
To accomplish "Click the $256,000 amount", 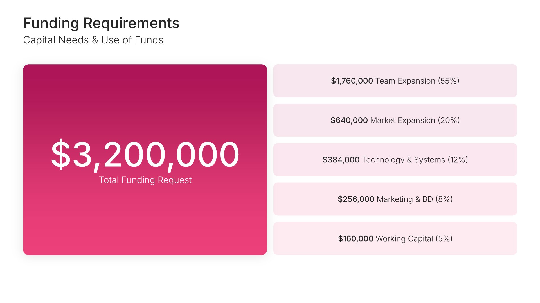I will pos(356,199).
